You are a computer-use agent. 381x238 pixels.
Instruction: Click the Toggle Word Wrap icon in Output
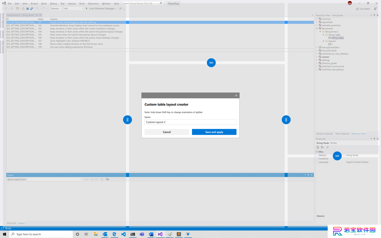click(107, 179)
